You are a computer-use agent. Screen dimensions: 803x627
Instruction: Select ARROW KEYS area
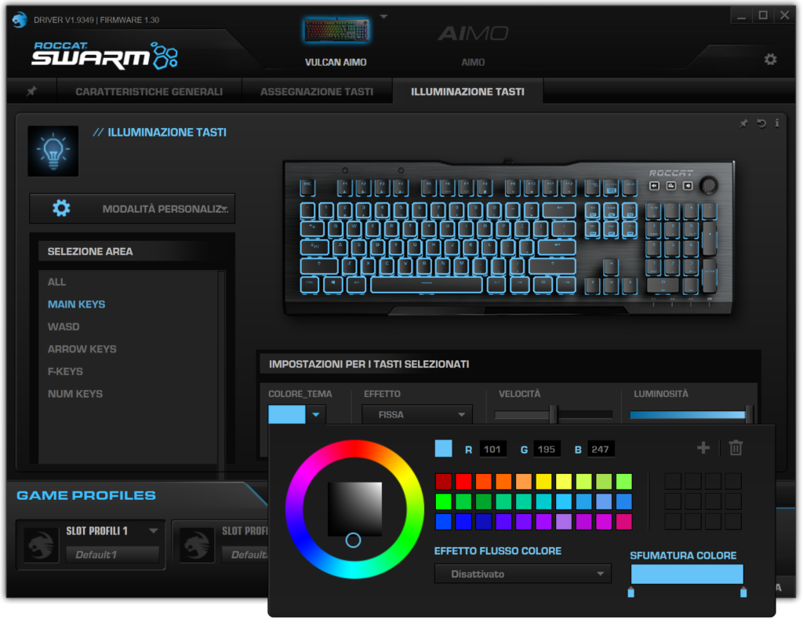coord(82,349)
